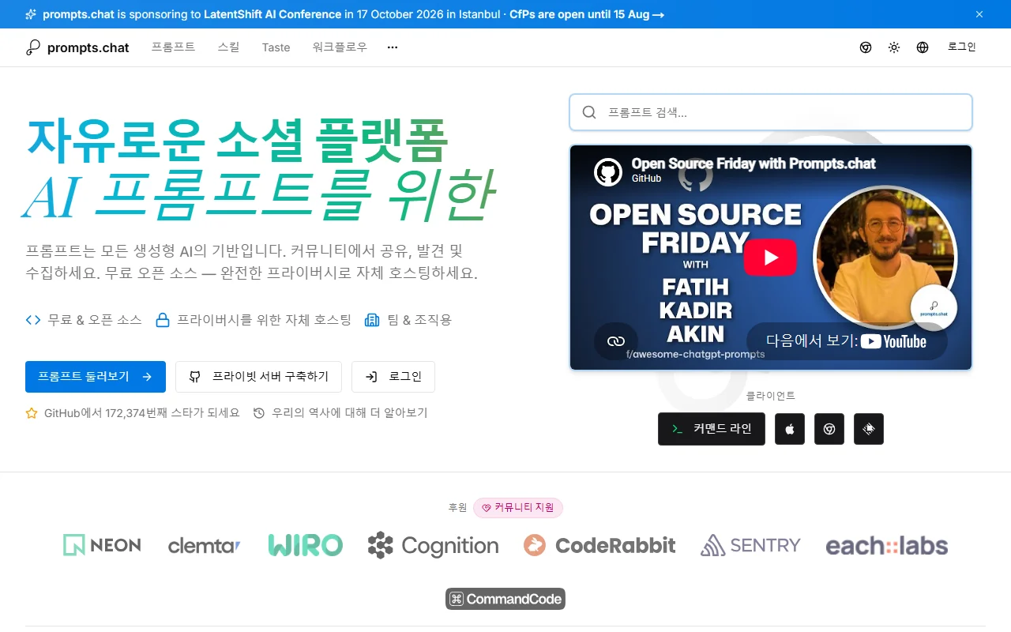The height and width of the screenshot is (632, 1011).
Task: Open the 워크플로우 nav item
Action: (x=340, y=47)
